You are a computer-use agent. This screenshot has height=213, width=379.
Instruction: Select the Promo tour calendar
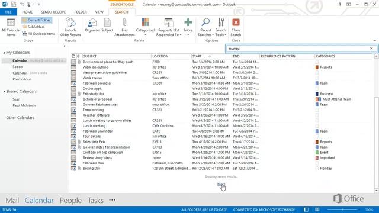22,79
